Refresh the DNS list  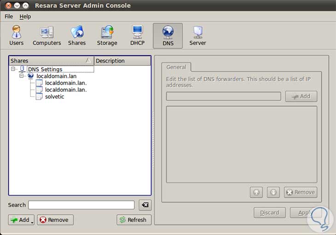click(134, 220)
